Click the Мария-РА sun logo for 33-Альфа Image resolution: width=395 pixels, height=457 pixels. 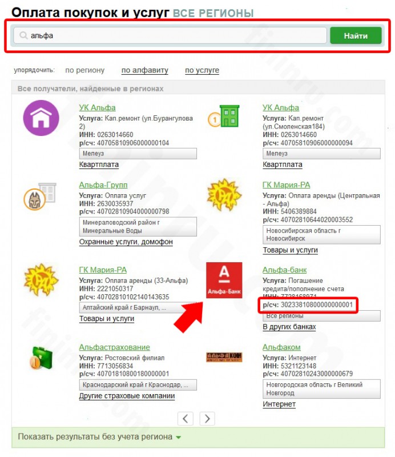click(x=41, y=280)
